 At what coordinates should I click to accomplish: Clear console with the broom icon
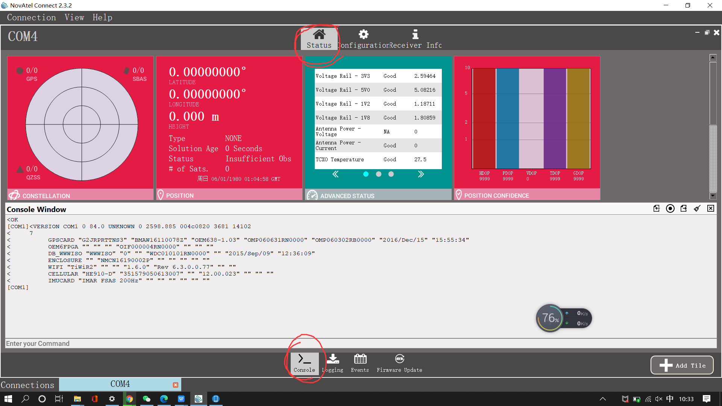click(697, 209)
